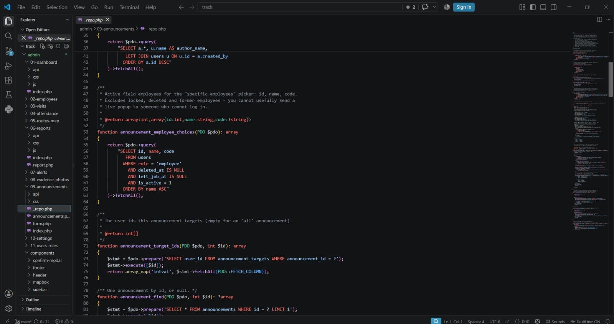Click the zoom reset icon in status bar
The height and width of the screenshot is (324, 614).
pos(436,321)
